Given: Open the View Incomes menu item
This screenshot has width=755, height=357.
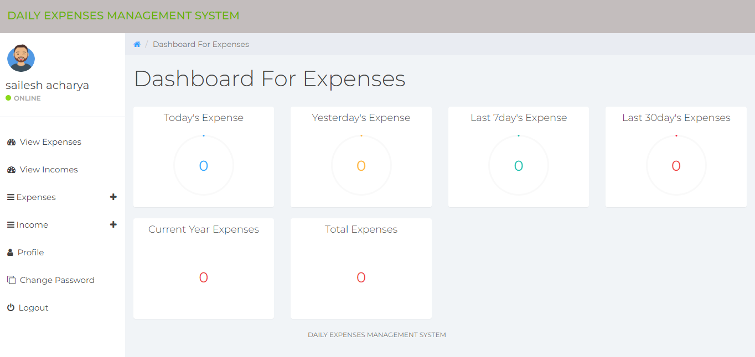Looking at the screenshot, I should (49, 170).
